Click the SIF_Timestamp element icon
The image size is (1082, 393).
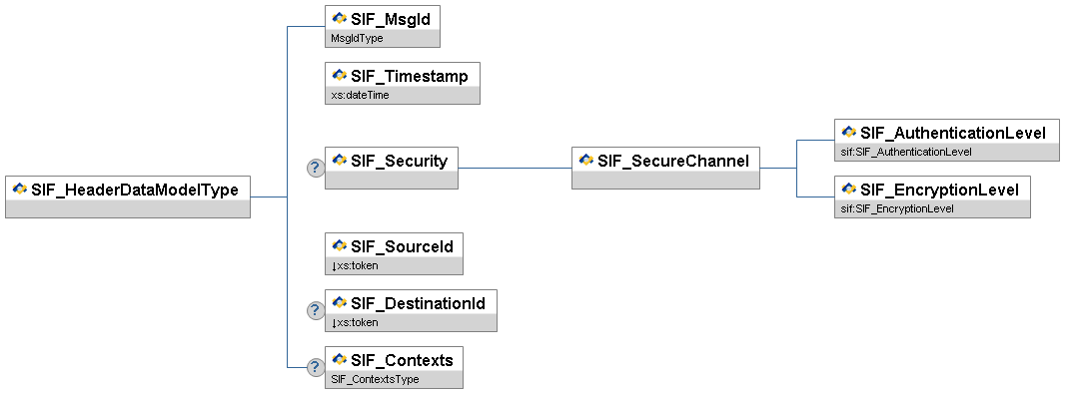coord(340,75)
